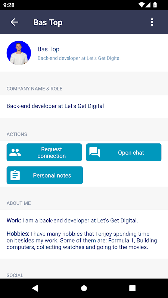Tap the Android home circle button
168x298 pixels.
click(84, 288)
